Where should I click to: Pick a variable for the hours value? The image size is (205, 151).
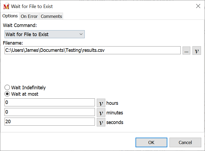101,103
